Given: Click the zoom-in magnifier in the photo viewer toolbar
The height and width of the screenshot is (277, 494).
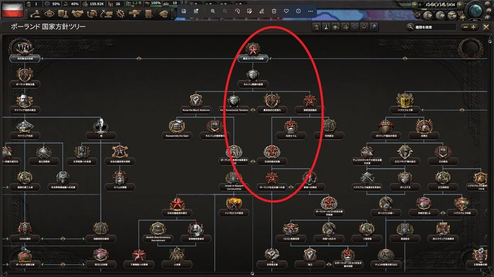Looking at the screenshot, I should (x=213, y=11).
